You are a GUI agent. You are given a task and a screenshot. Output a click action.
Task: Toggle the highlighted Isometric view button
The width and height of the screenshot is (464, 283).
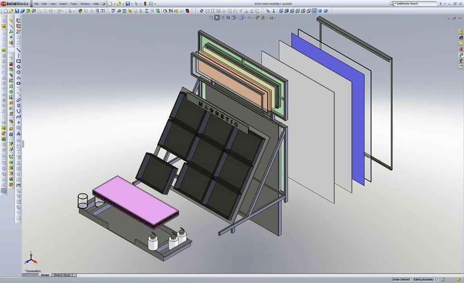(314, 11)
